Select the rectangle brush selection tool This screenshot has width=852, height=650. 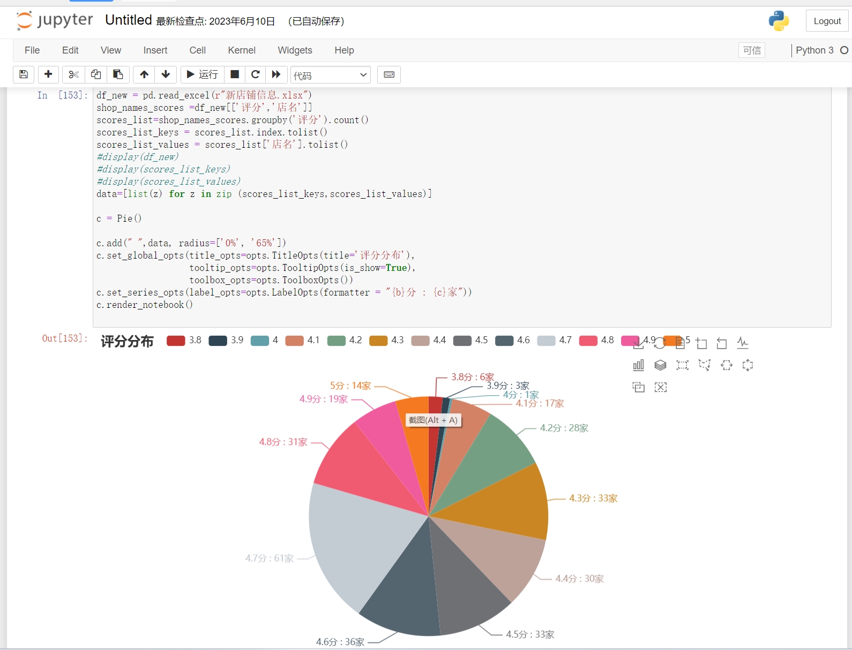pos(682,365)
